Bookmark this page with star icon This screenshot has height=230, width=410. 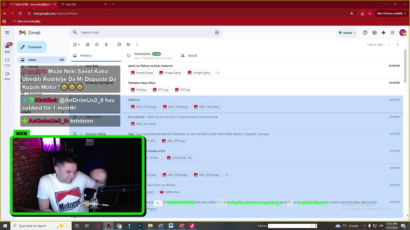352,13
